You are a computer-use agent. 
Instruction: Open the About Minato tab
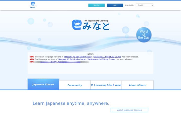(x=138, y=85)
